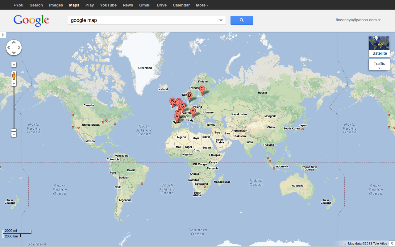
Task: Open Play in the top bar
Action: (x=89, y=5)
